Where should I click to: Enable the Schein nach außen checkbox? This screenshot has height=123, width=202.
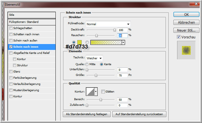11,41
